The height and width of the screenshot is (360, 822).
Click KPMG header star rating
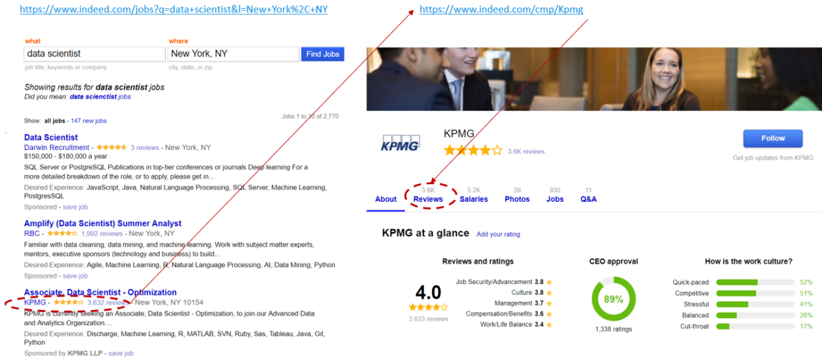[473, 151]
